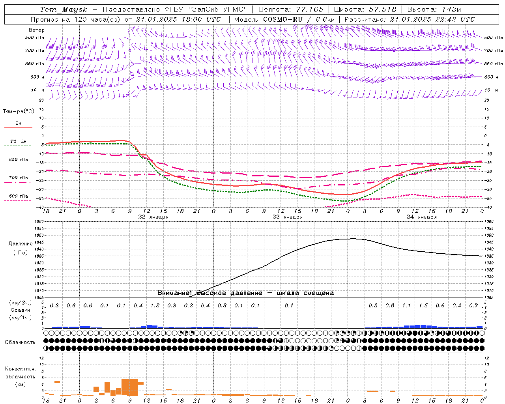Select the Высота: 143м elevation text
This screenshot has height=404, width=505.
(434, 9)
